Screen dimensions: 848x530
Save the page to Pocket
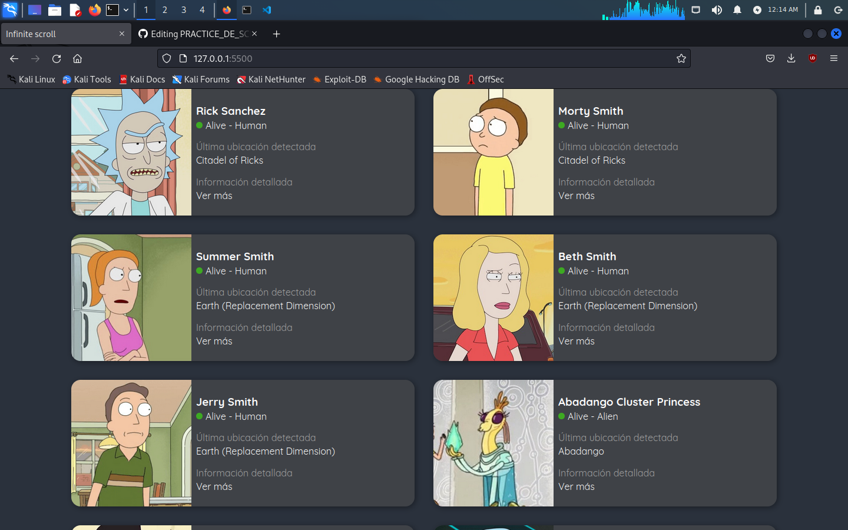click(770, 58)
